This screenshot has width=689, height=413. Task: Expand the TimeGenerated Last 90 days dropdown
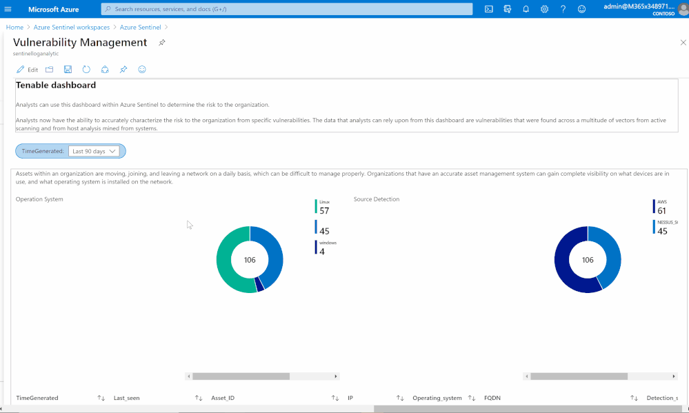(94, 151)
